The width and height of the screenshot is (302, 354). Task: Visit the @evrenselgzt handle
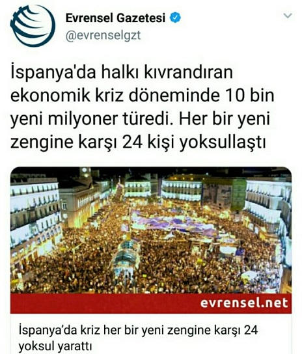[x=103, y=36]
